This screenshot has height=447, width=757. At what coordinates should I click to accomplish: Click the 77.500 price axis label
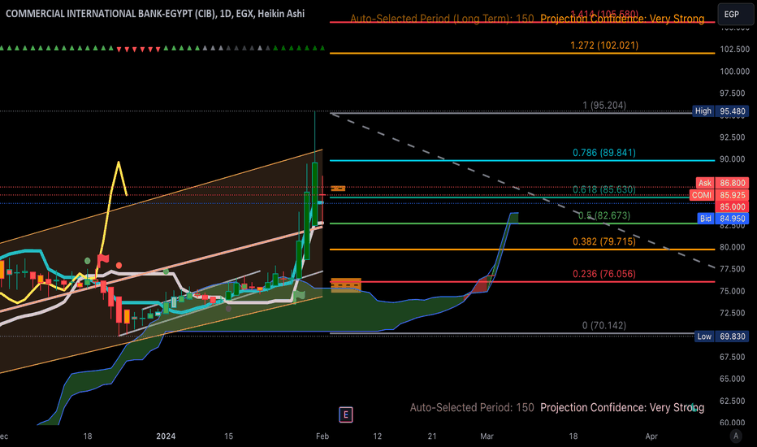(734, 269)
